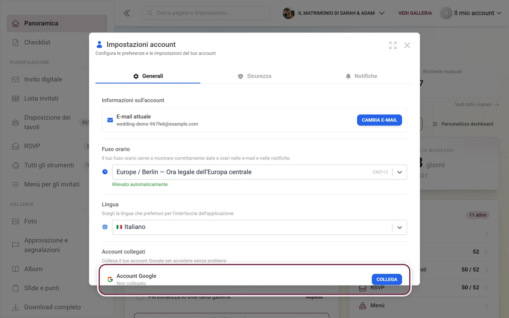Click Personalizza dashboard button
The width and height of the screenshot is (509, 318).
462,124
